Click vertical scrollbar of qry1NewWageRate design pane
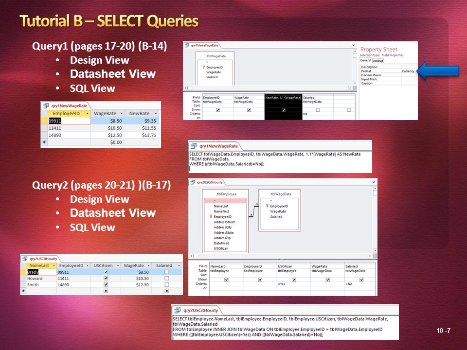 (x=355, y=68)
